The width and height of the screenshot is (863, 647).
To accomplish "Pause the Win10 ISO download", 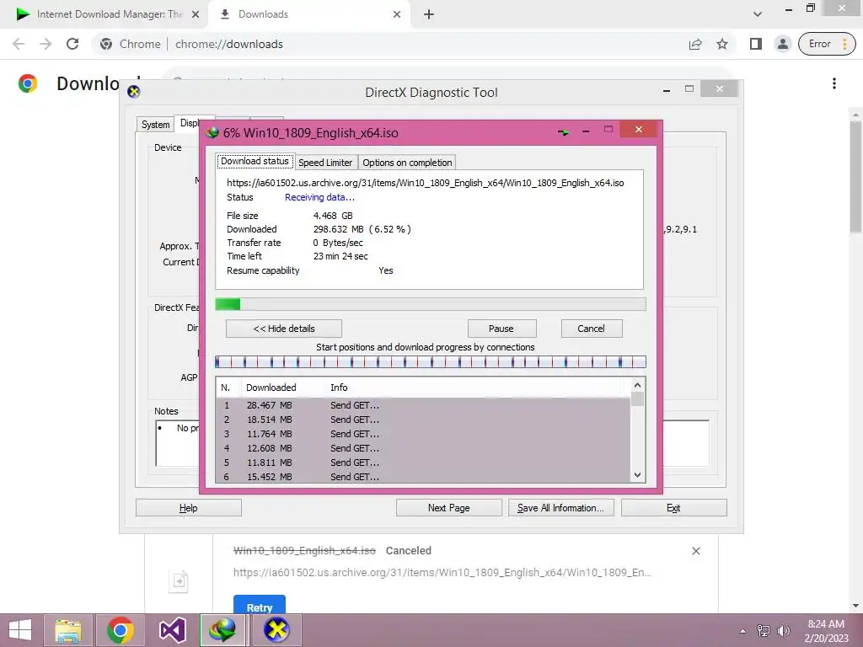I will 501,329.
